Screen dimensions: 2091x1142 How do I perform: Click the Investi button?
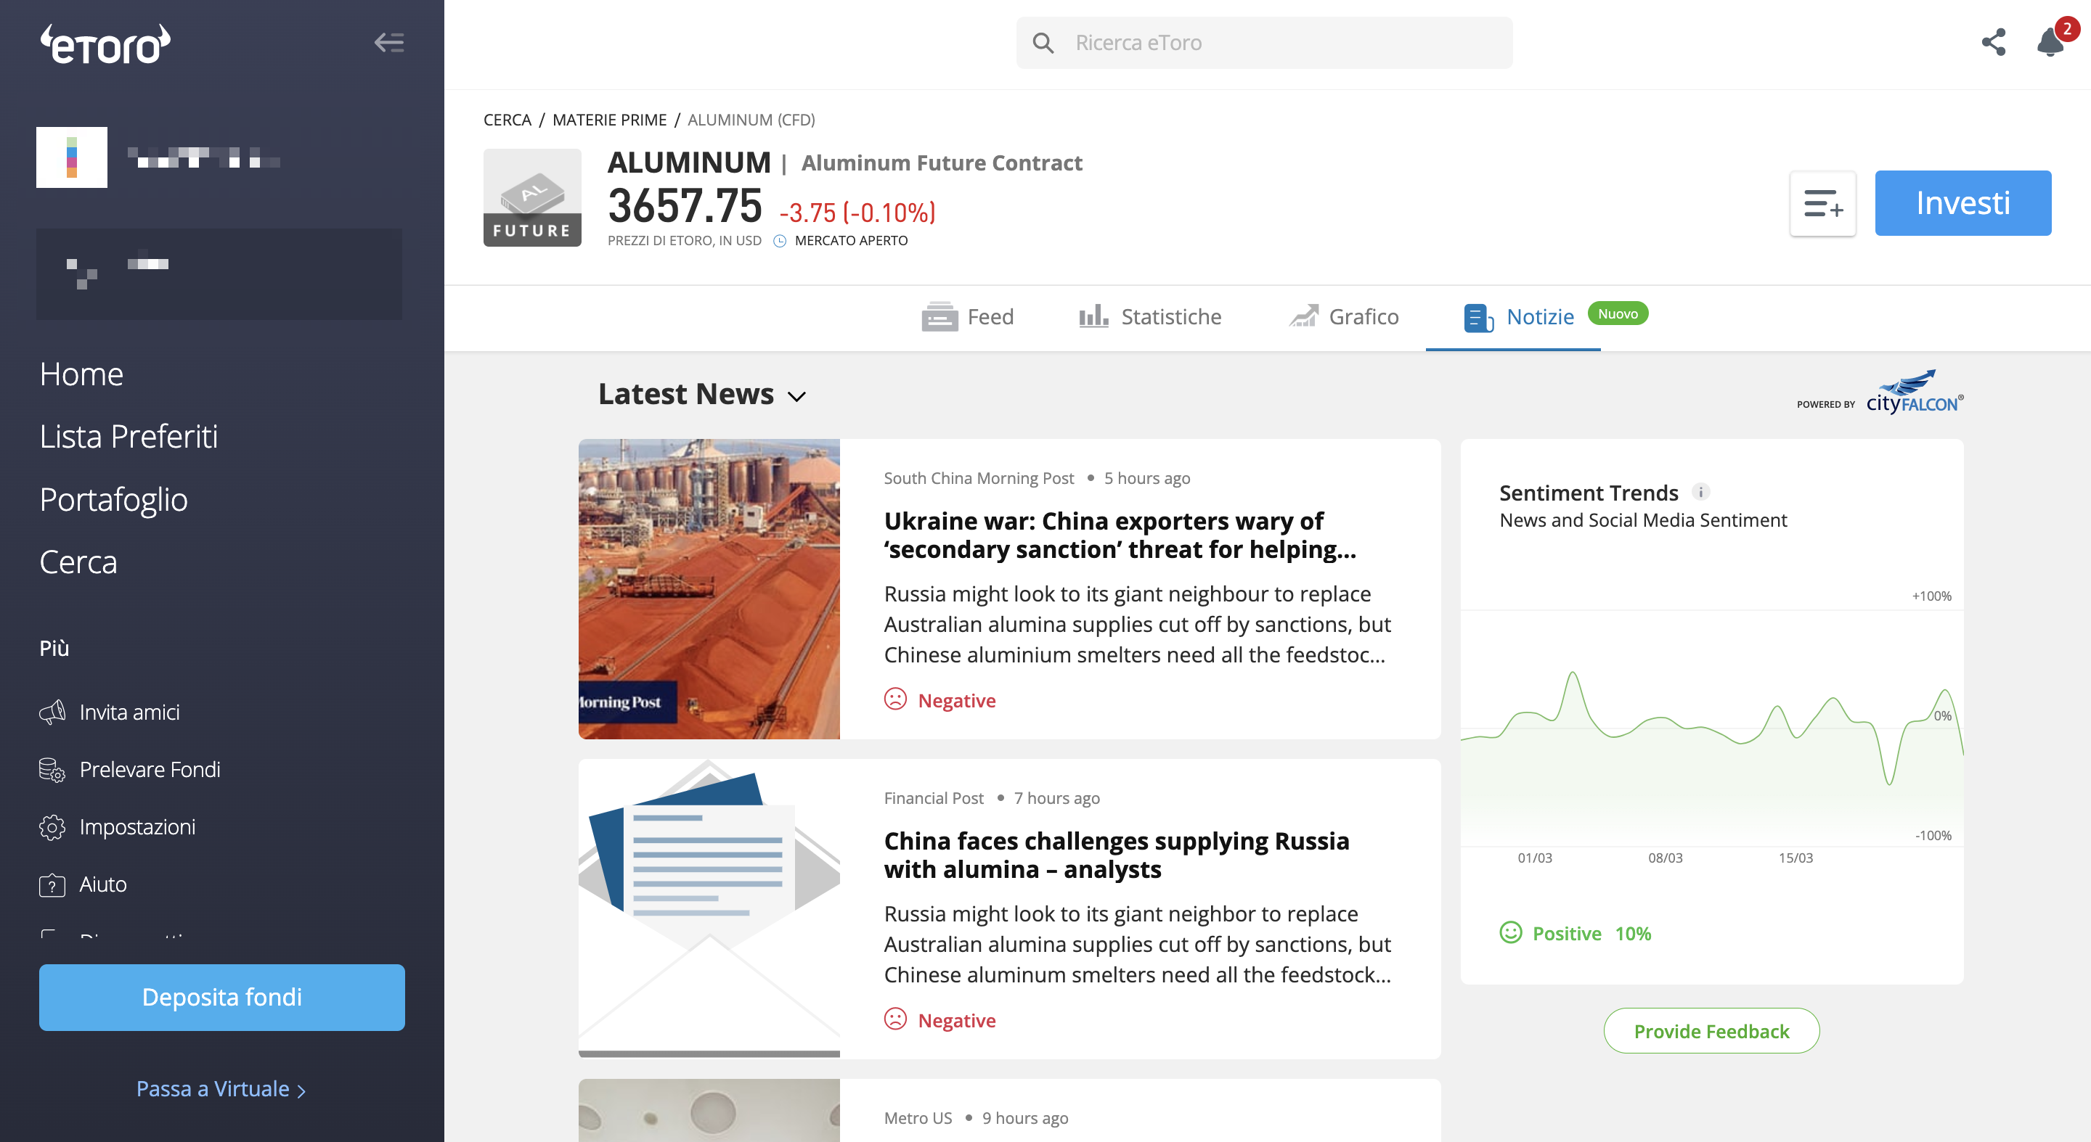tap(1962, 202)
